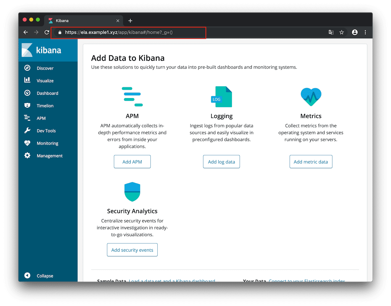Select Discover in the sidebar
391x306 pixels.
(x=45, y=68)
